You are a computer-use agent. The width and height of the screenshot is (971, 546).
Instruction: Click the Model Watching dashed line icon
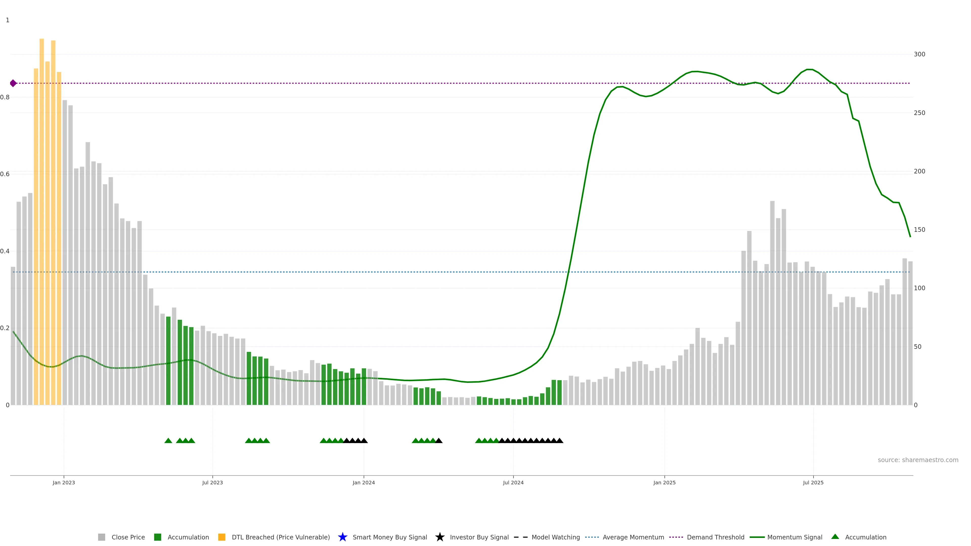[x=521, y=537]
